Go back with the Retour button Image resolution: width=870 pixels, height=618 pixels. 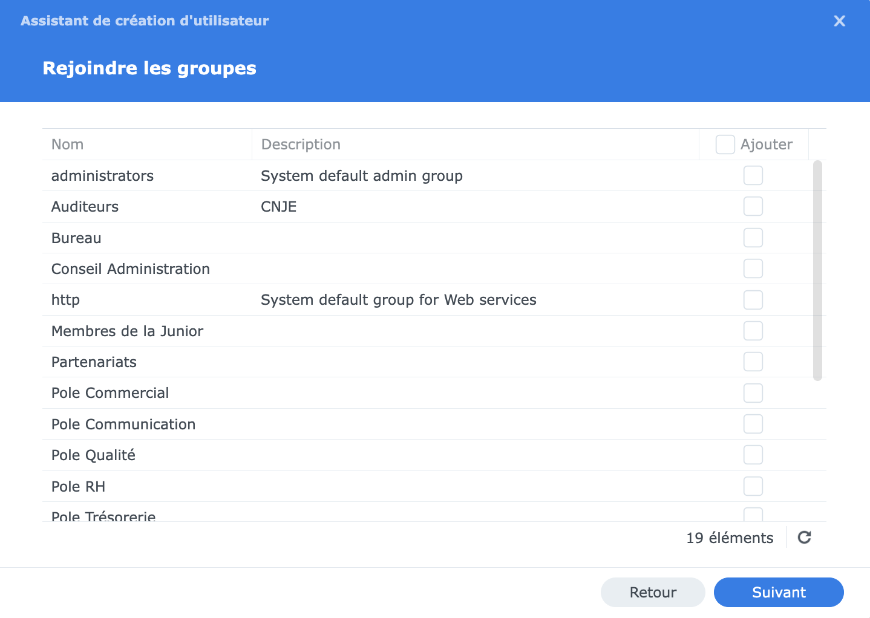pyautogui.click(x=653, y=592)
